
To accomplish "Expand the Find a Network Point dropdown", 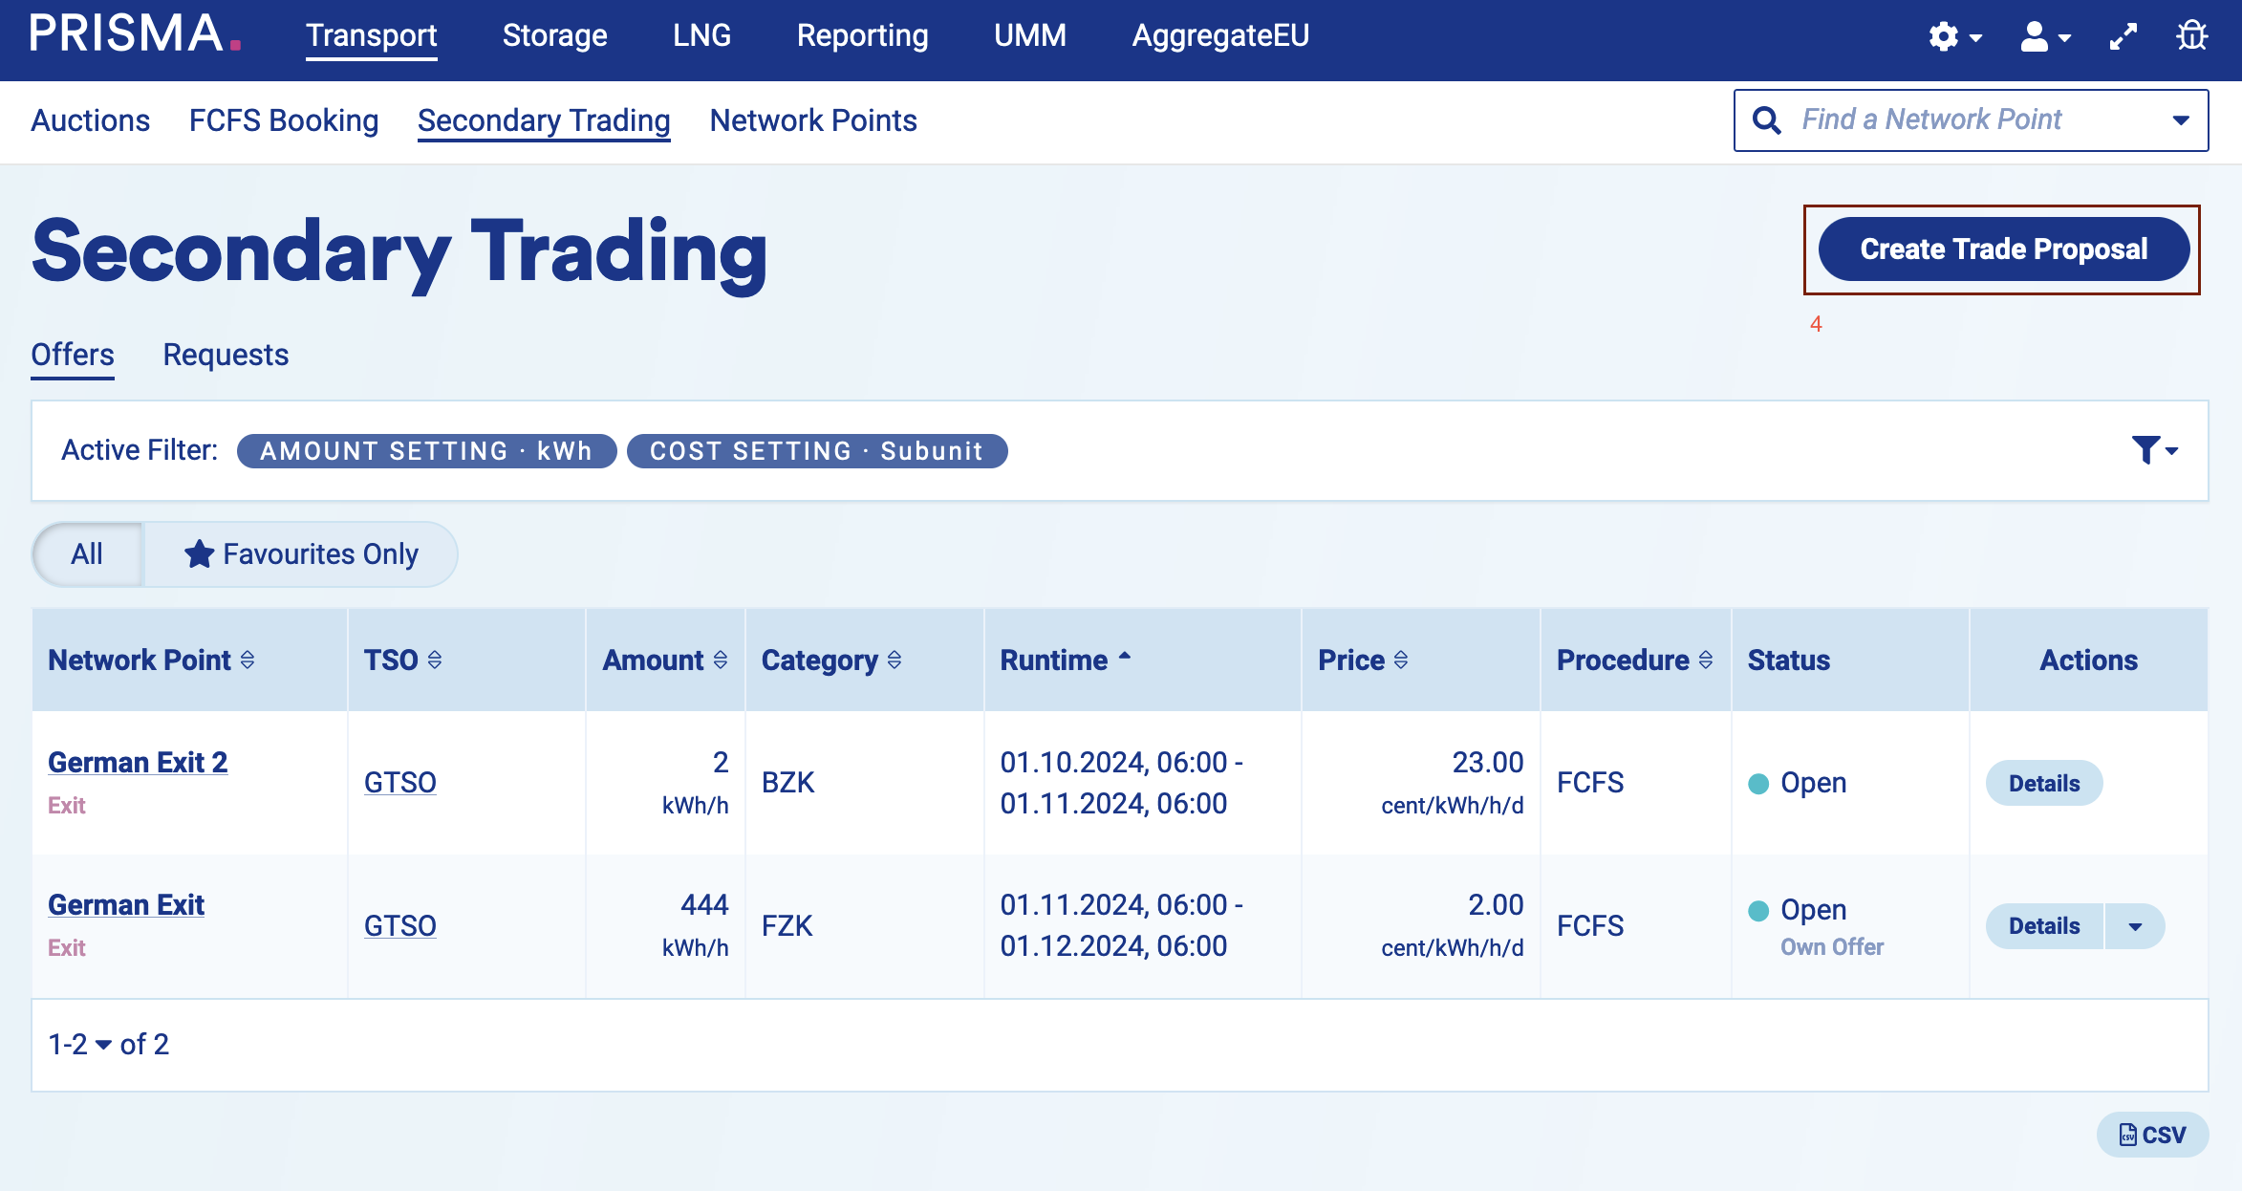I will [x=2180, y=120].
